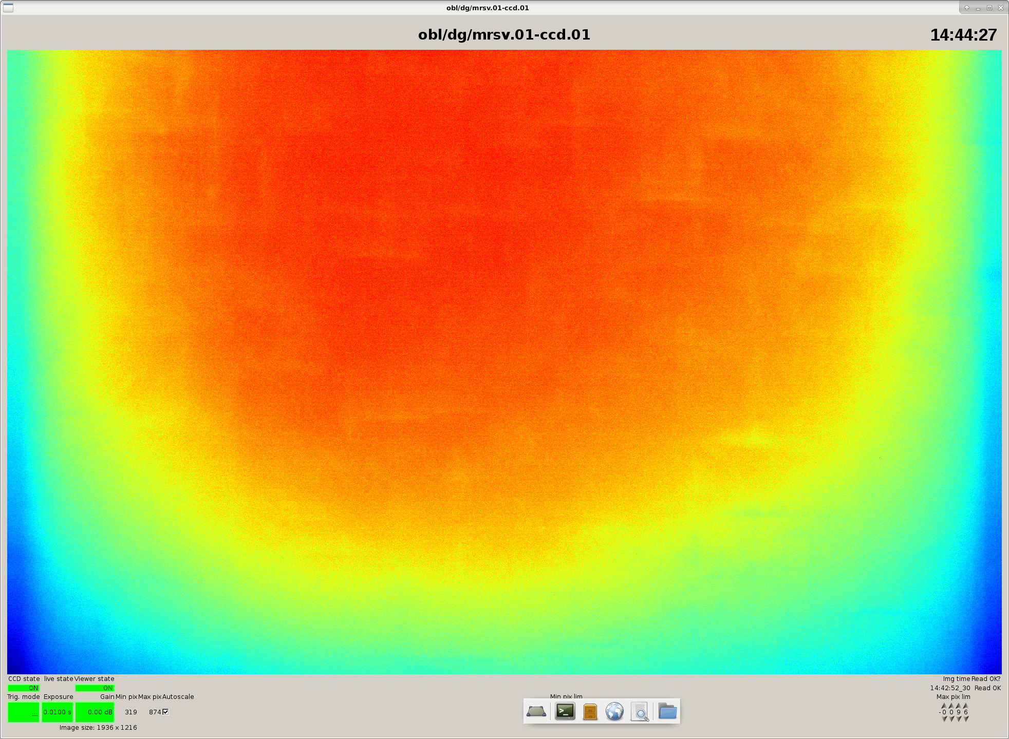Toggle the CCD state ON indicator
1009x739 pixels.
24,688
